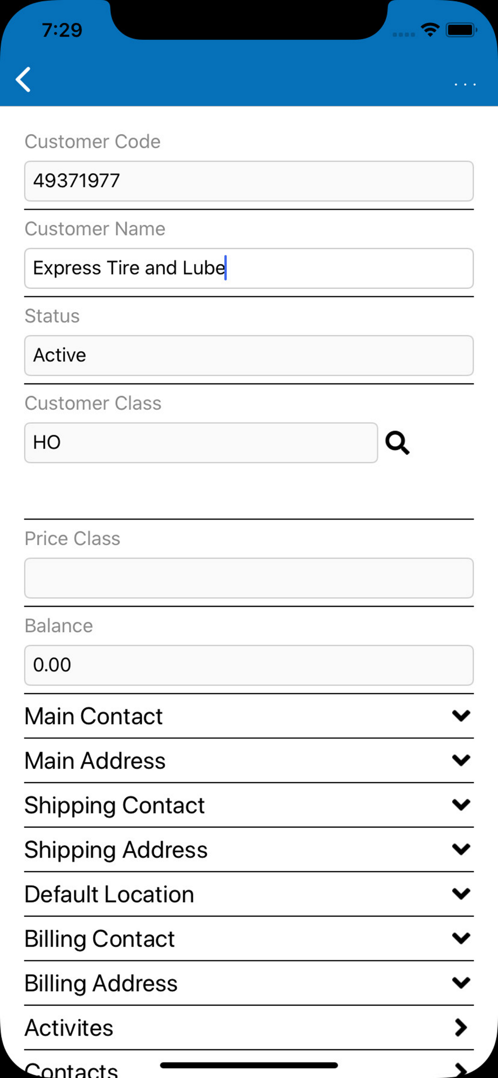Select the Customer Code field
Viewport: 498px width, 1078px height.
[249, 181]
